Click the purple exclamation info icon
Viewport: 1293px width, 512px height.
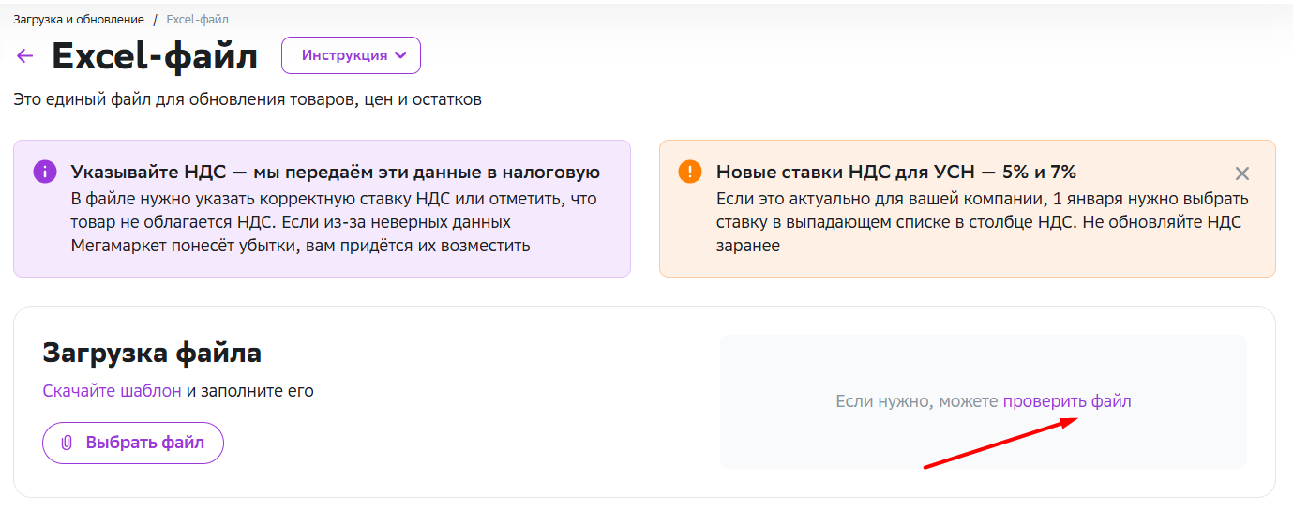pos(45,172)
